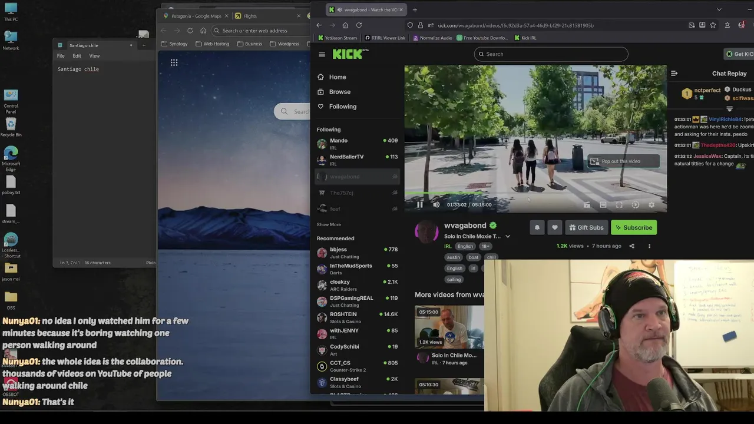Screen dimensions: 754x424
Task: Open bbjess recommended channel
Action: (357, 253)
